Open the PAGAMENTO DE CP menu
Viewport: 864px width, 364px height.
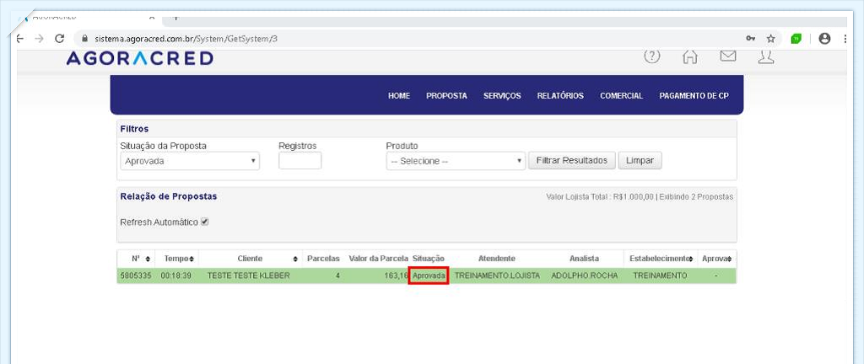click(694, 96)
